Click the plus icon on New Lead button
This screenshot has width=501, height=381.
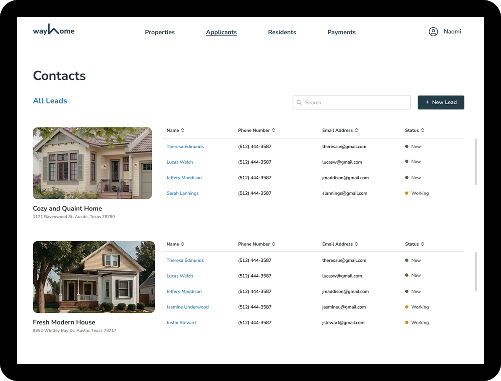point(428,102)
